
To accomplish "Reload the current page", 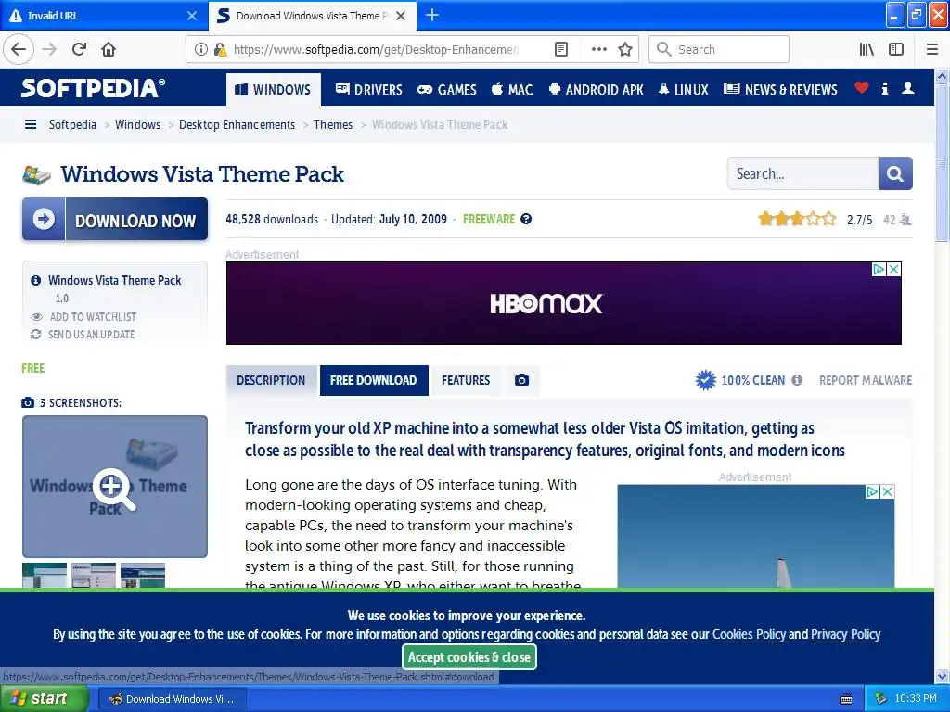I will 79,49.
